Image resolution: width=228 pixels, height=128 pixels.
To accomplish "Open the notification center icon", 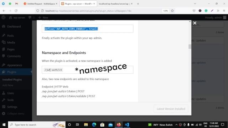I will (222, 125).
